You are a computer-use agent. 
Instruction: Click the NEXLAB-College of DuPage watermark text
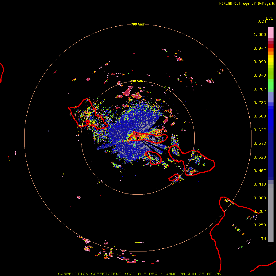(x=247, y=3)
